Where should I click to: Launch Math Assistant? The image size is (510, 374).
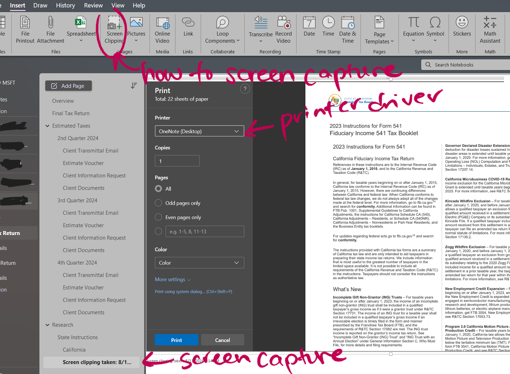pos(490,30)
